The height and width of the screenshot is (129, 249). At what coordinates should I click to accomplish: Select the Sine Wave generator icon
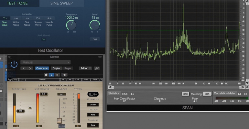tap(5, 18)
